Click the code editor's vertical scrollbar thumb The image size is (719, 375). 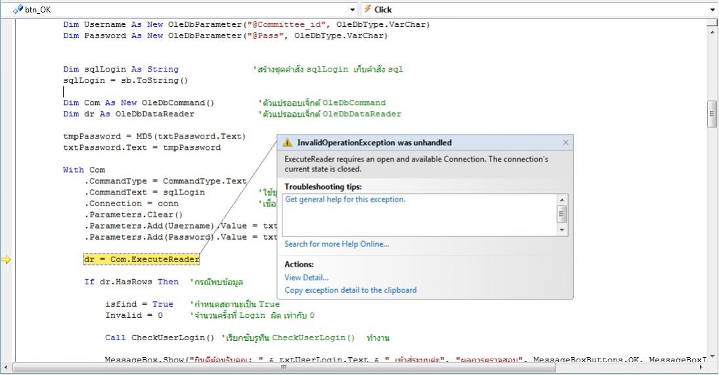[712, 114]
